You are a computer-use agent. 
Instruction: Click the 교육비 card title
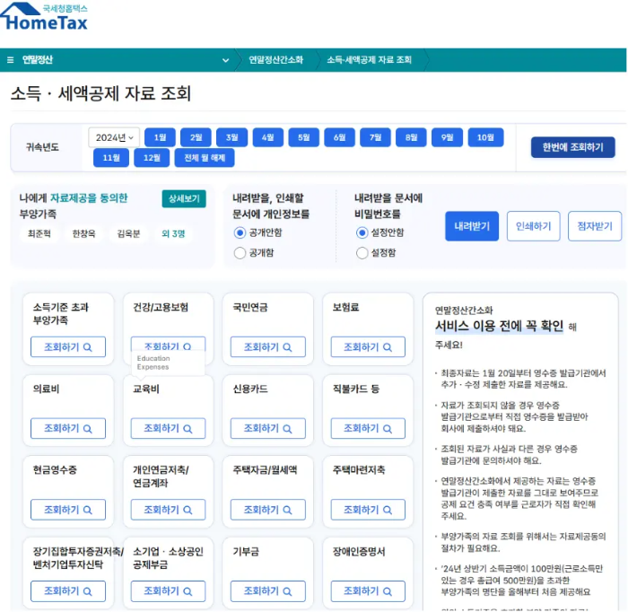(x=146, y=389)
